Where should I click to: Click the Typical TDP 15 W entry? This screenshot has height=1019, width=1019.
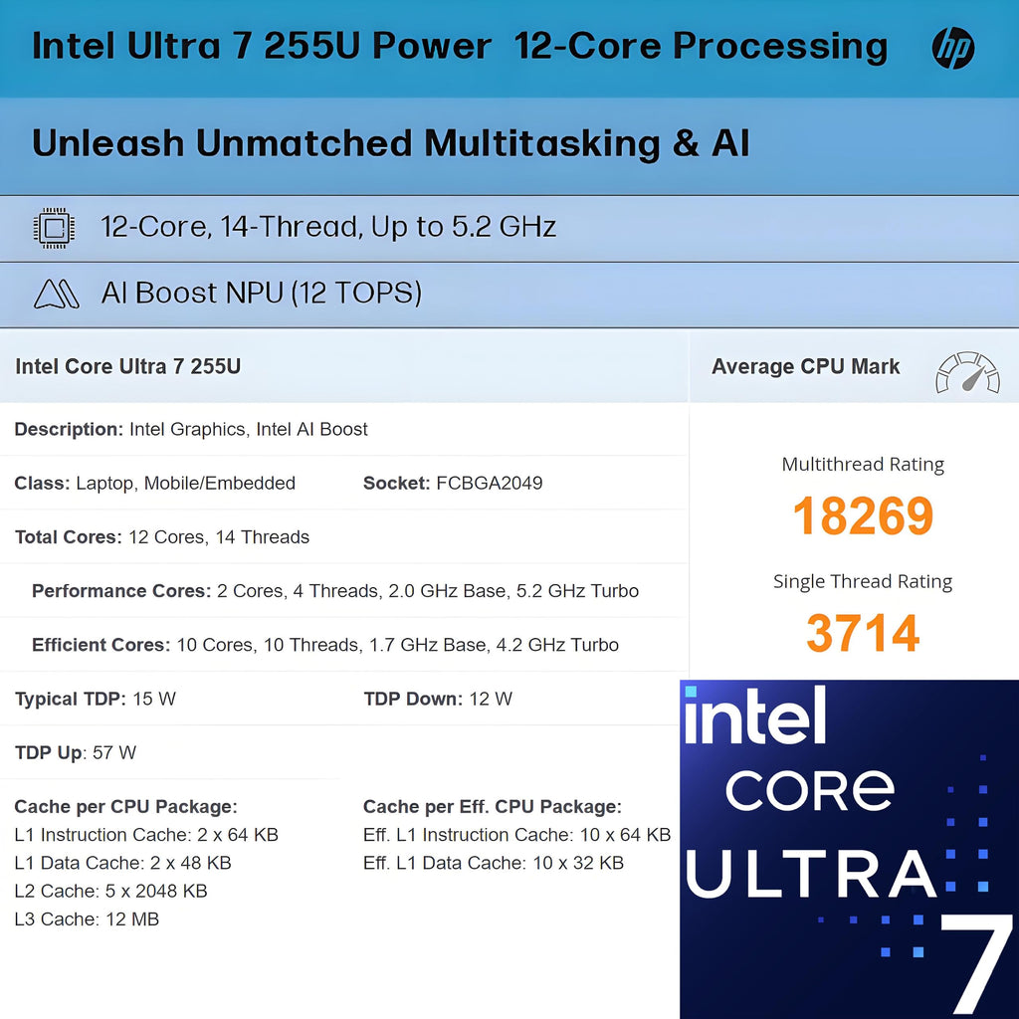tap(95, 699)
